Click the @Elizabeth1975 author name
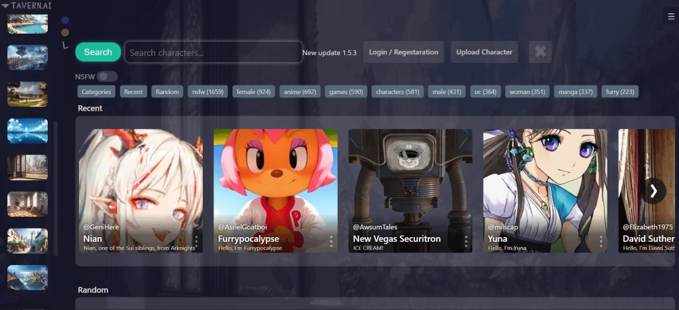The width and height of the screenshot is (679, 310). [648, 227]
